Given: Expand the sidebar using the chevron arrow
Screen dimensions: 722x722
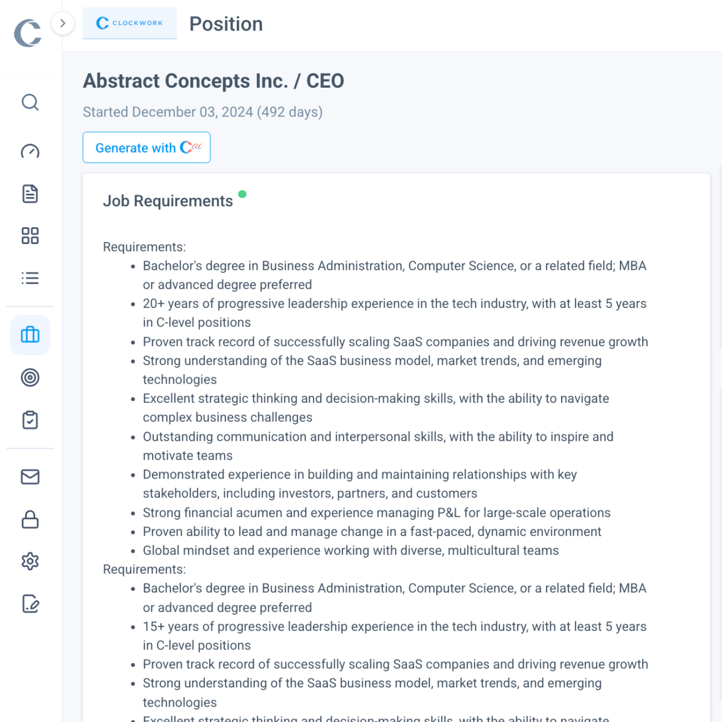Looking at the screenshot, I should [x=62, y=23].
